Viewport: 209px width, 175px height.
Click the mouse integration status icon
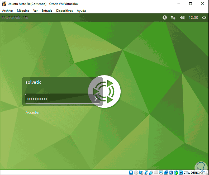[176, 173]
